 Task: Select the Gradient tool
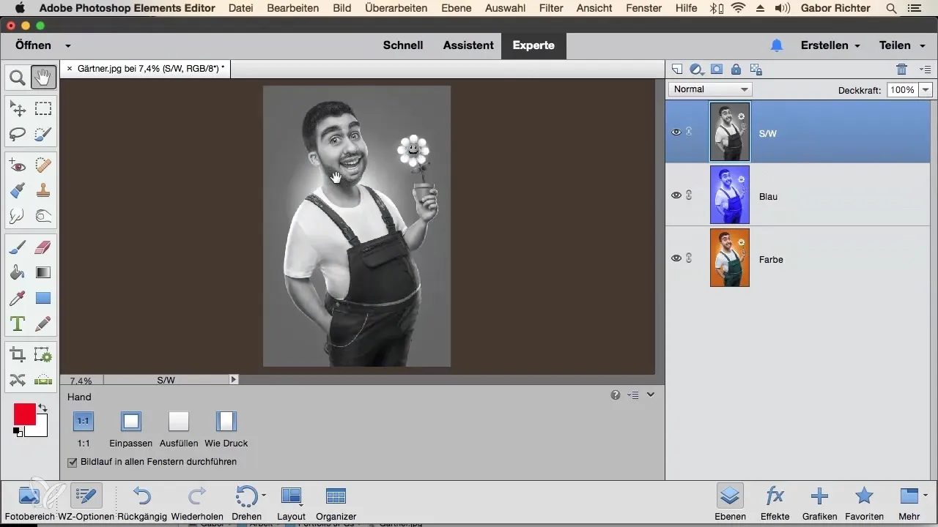tap(43, 273)
